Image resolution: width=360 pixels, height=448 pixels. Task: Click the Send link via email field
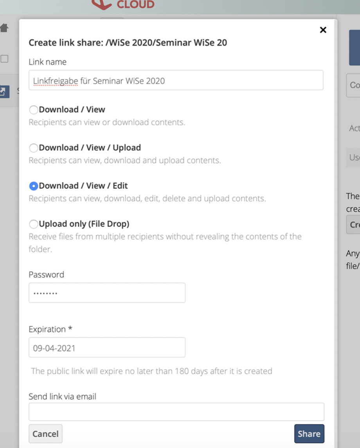point(176,412)
